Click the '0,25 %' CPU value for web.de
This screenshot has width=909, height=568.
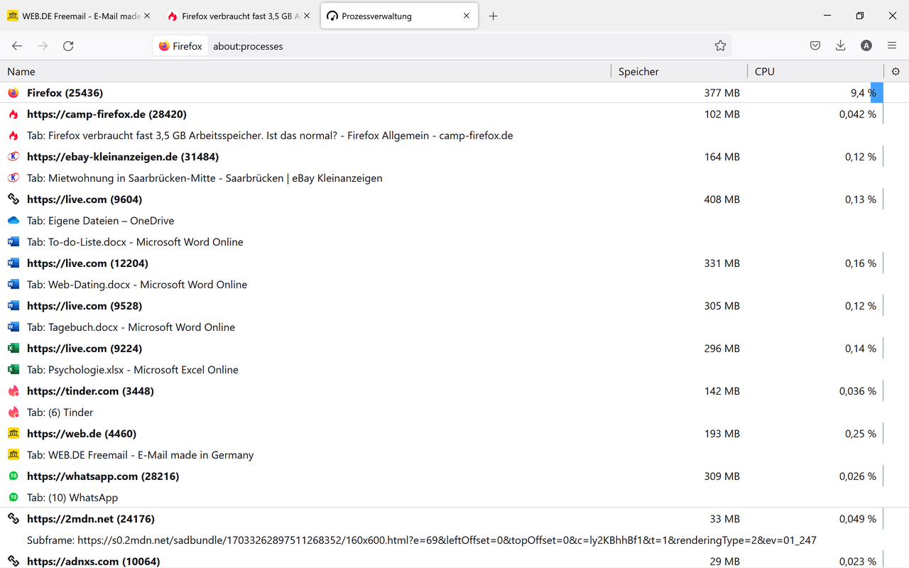pos(860,434)
